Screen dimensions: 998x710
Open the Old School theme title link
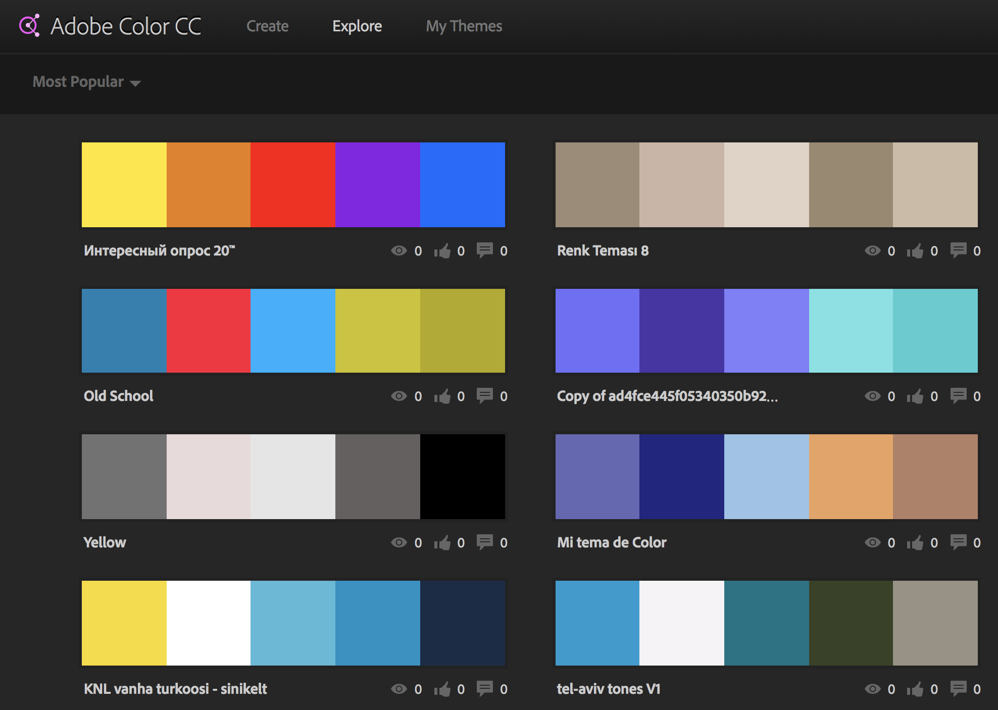tap(118, 396)
